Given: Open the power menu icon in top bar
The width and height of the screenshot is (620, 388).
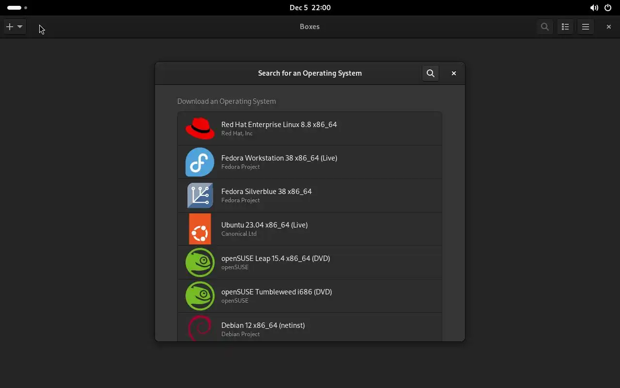Looking at the screenshot, I should pyautogui.click(x=608, y=8).
